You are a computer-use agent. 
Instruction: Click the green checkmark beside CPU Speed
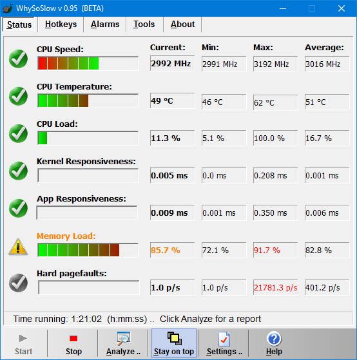(x=19, y=59)
